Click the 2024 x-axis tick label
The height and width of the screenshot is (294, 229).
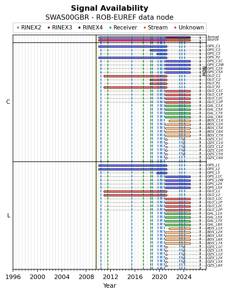click(x=184, y=277)
